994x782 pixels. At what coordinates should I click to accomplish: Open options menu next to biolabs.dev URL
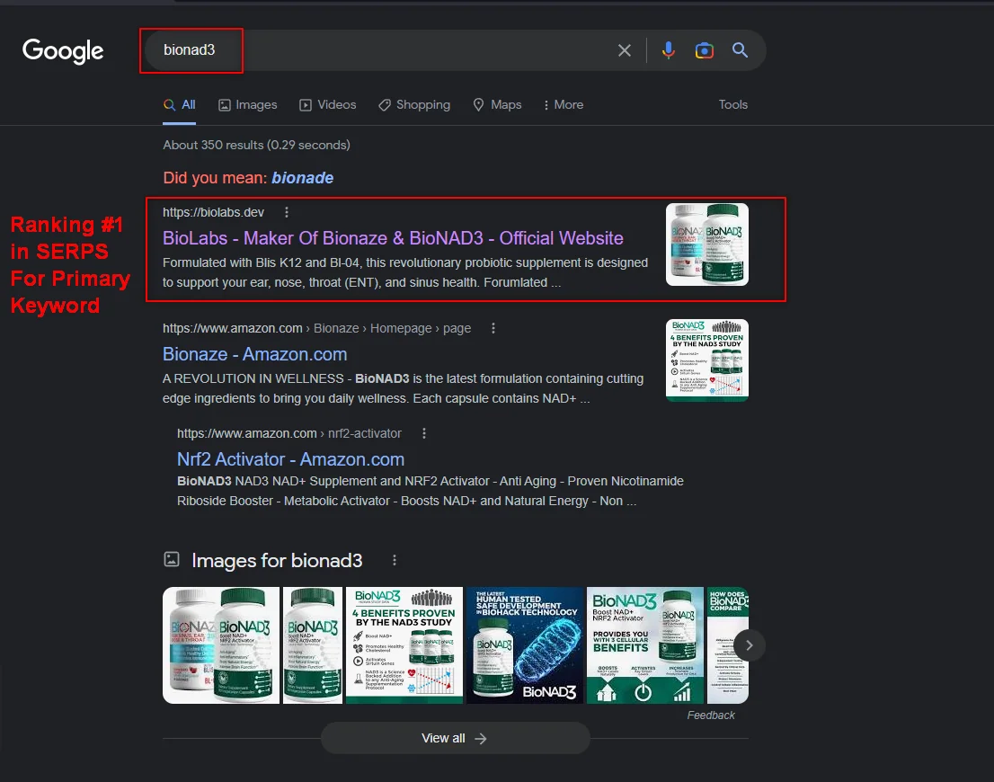[287, 212]
